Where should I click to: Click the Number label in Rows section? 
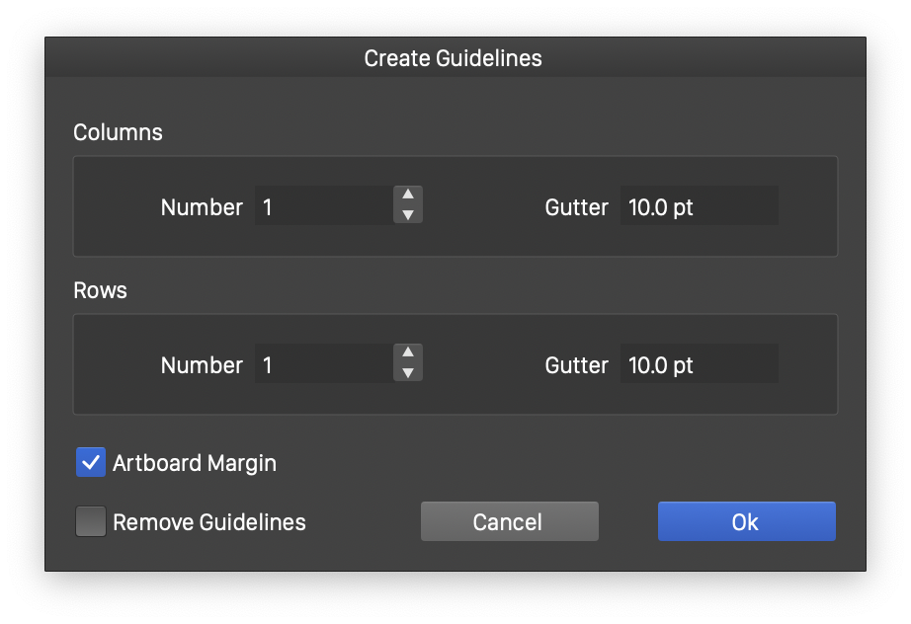coord(202,365)
